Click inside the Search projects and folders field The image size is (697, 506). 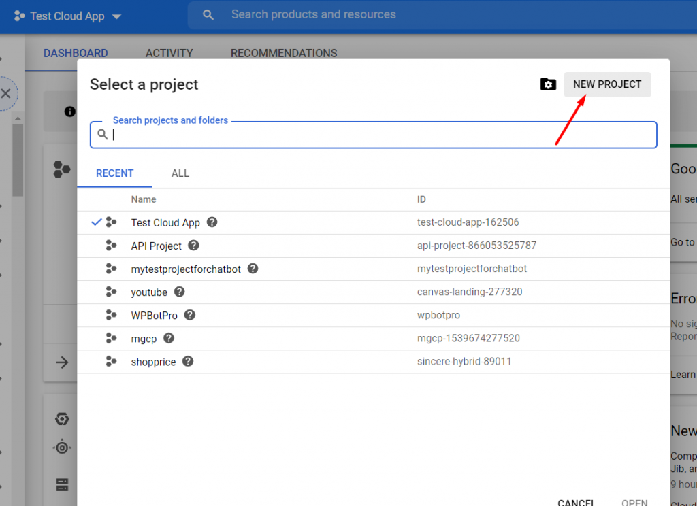pyautogui.click(x=340, y=135)
